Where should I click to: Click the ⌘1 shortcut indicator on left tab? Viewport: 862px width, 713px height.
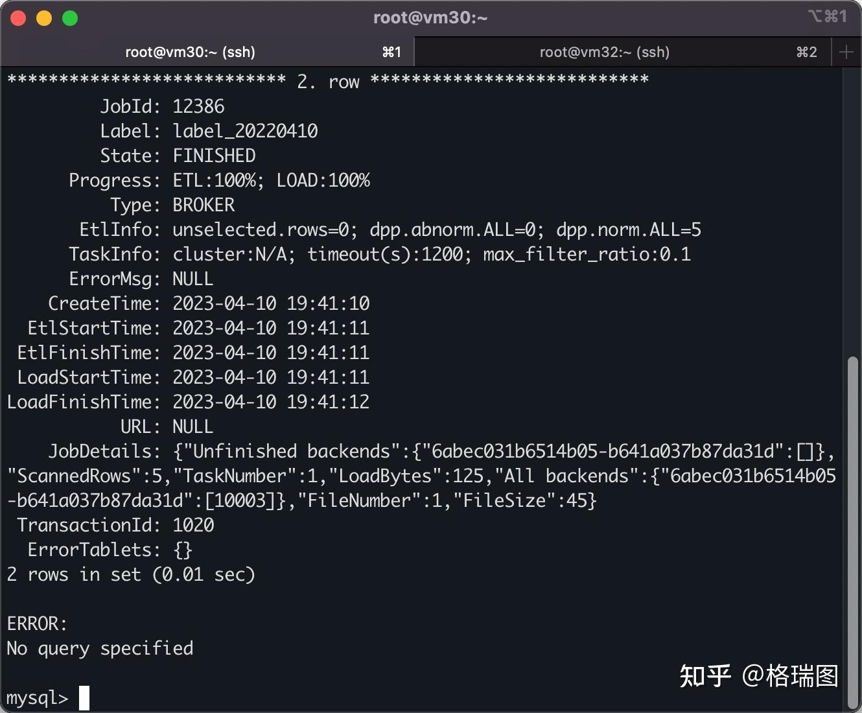pyautogui.click(x=391, y=52)
